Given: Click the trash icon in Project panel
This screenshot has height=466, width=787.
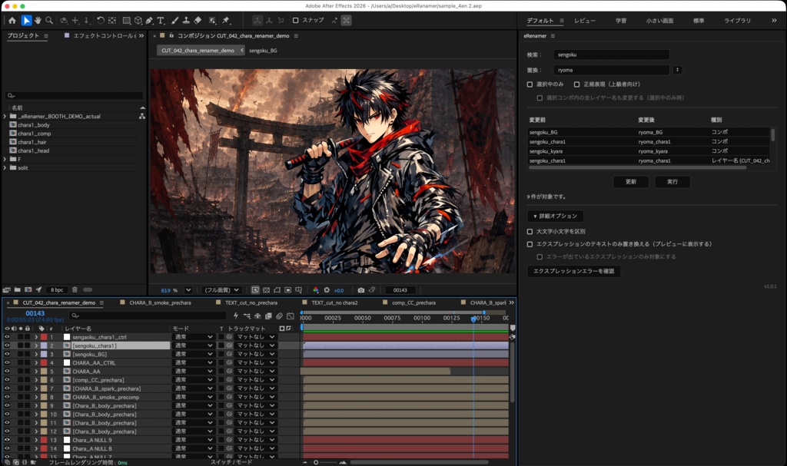Looking at the screenshot, I should pos(75,290).
